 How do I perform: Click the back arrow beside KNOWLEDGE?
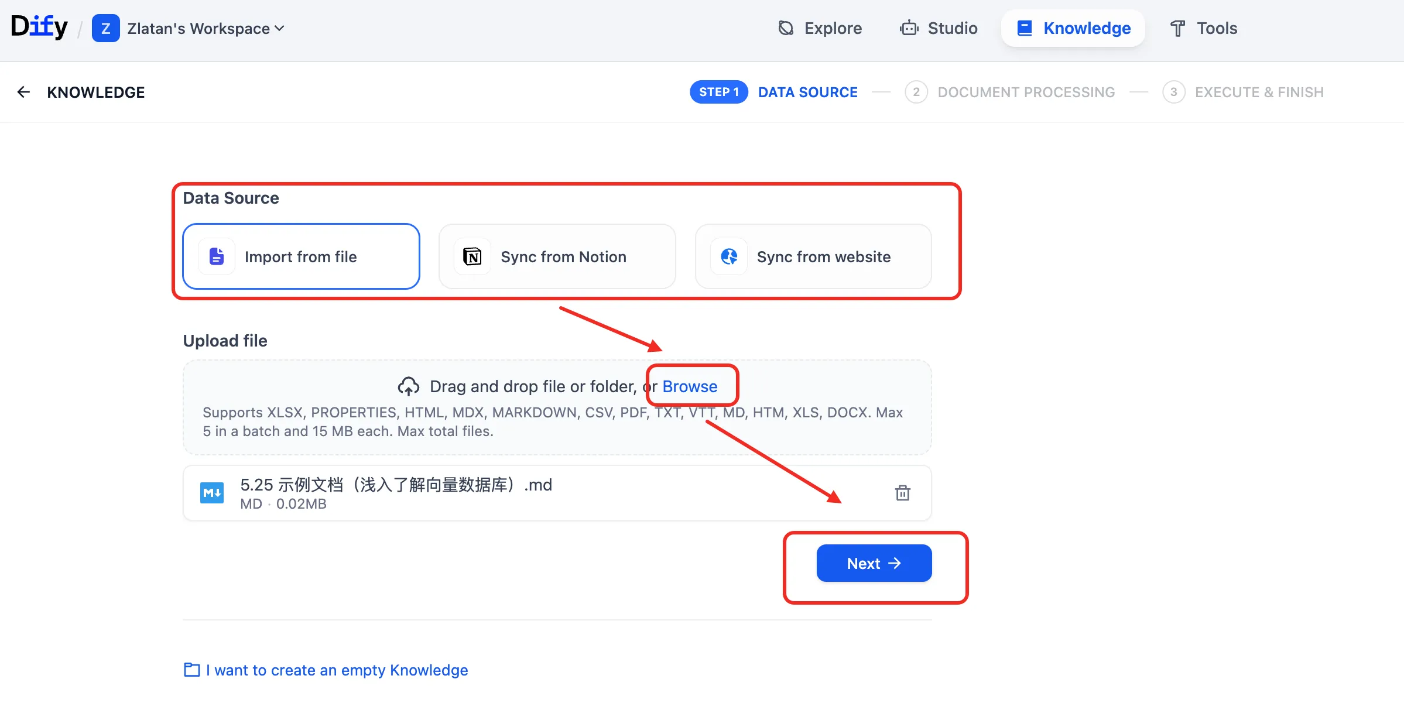(23, 92)
